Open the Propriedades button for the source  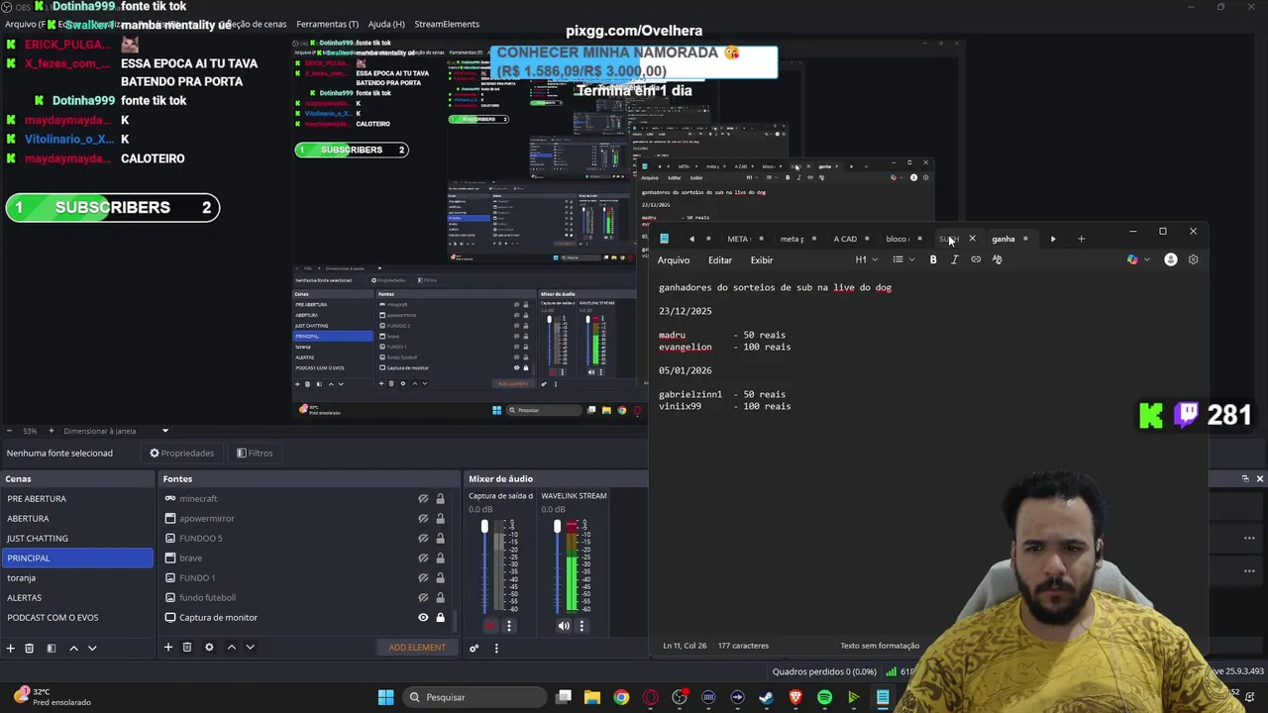point(181,454)
